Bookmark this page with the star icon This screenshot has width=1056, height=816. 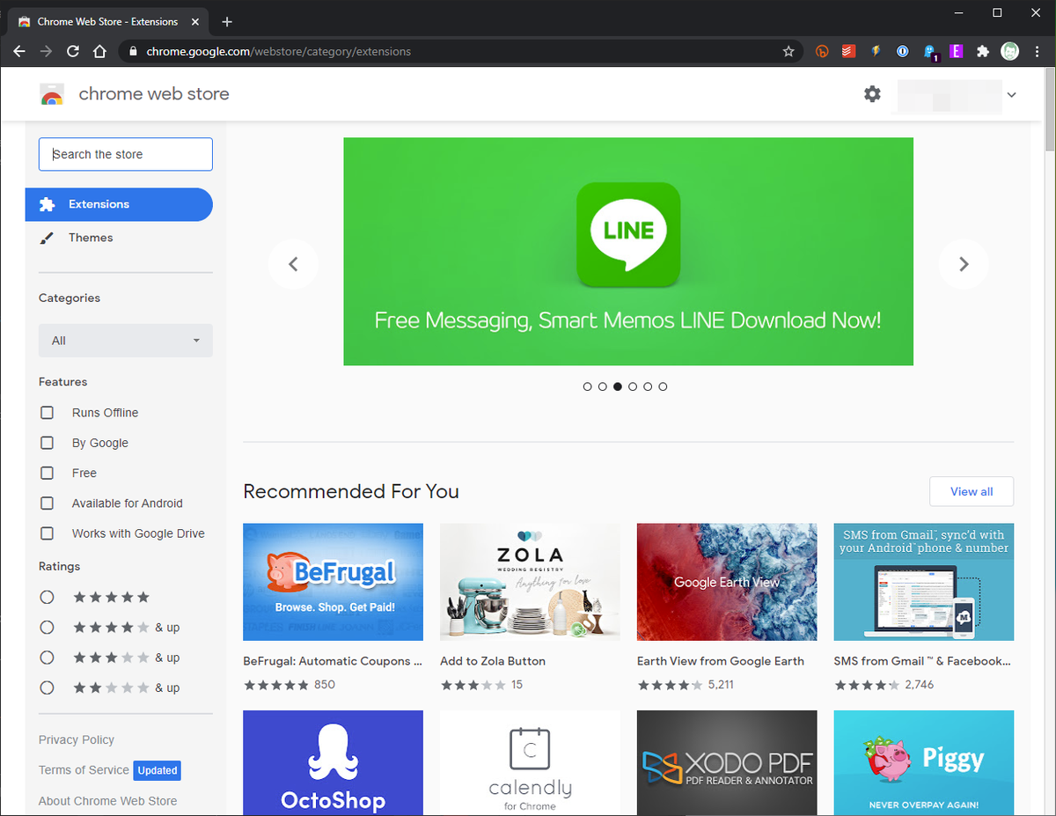[788, 51]
